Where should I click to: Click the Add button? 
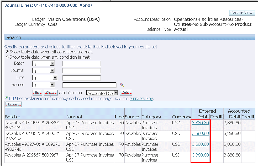(x=126, y=93)
